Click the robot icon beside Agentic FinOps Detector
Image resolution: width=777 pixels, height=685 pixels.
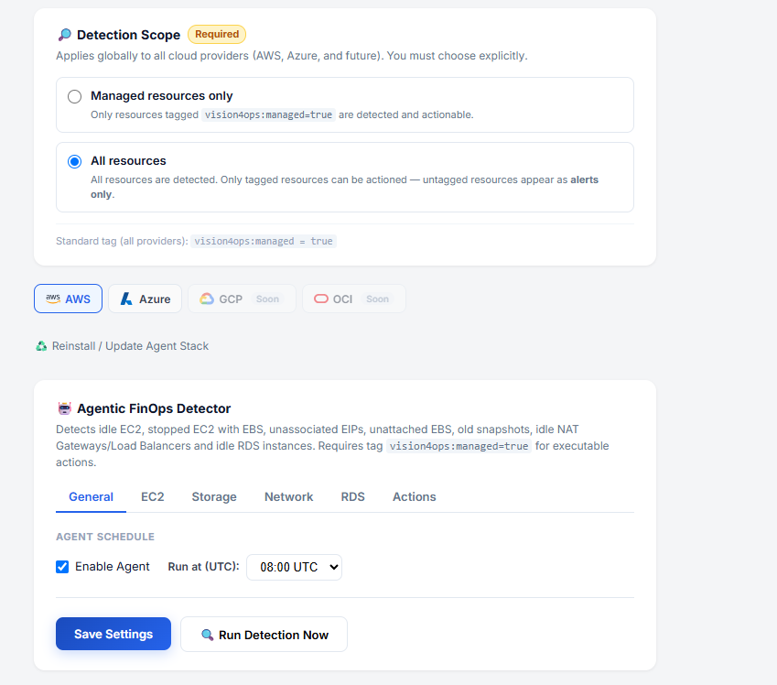point(65,408)
